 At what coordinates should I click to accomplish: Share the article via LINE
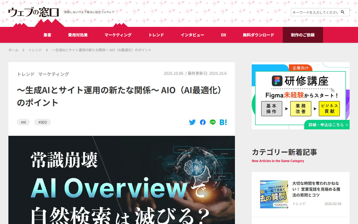coord(213,122)
